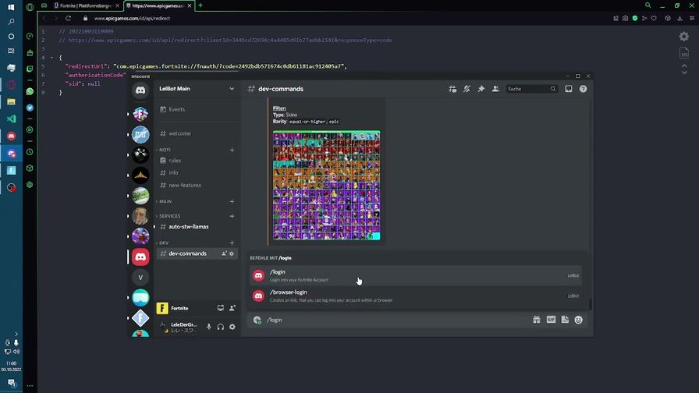Open the skins locker image thumbnail
This screenshot has width=699, height=393.
pos(326,186)
